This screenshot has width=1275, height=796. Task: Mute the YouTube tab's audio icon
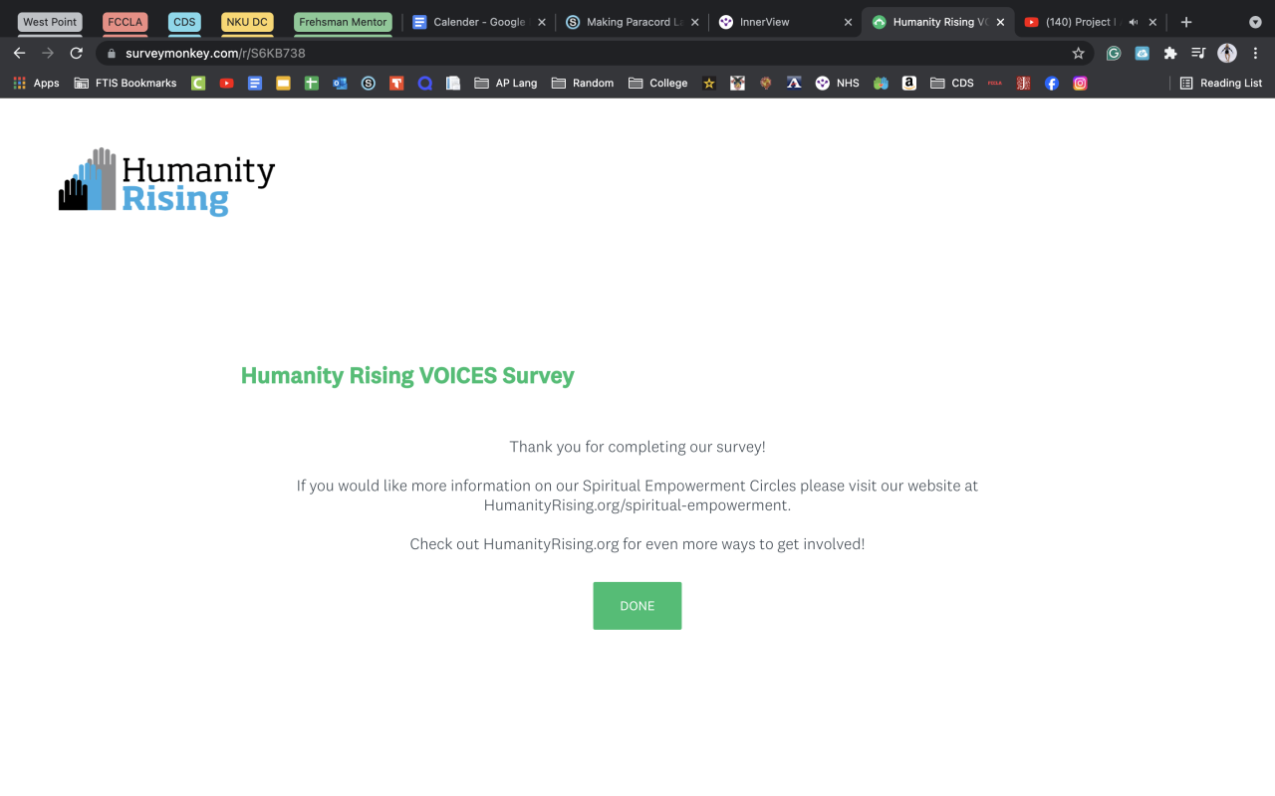click(1134, 22)
